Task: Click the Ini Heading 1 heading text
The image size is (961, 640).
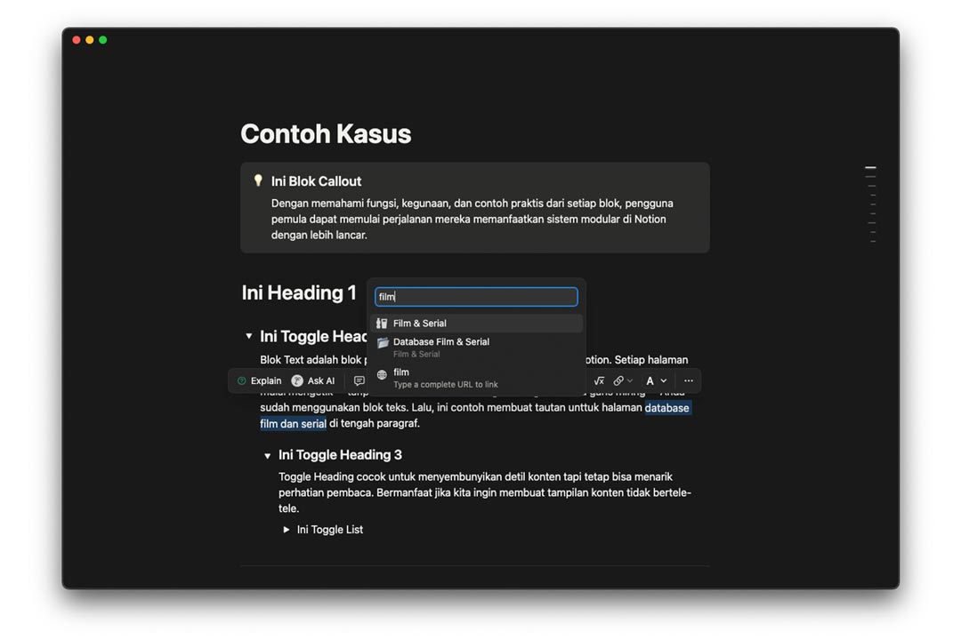Action: (x=299, y=292)
